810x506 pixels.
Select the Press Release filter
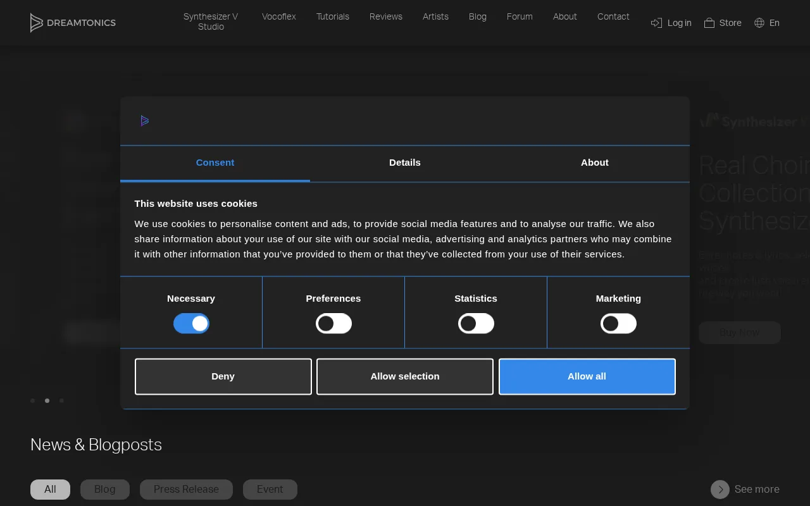[x=186, y=490]
